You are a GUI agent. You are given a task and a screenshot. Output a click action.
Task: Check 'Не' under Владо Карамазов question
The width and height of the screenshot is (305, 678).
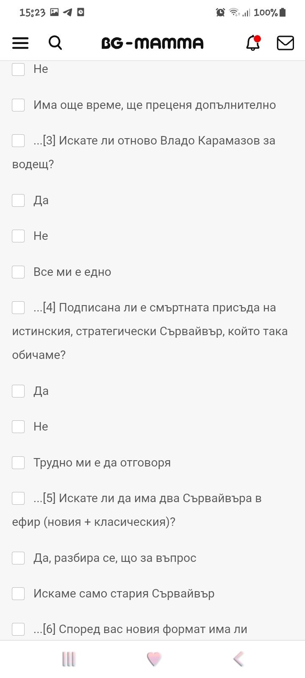coord(18,236)
